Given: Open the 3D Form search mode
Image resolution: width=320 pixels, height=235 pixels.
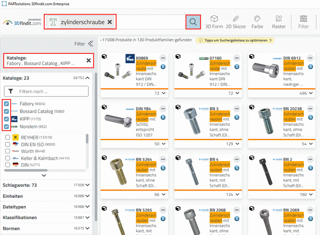Looking at the screenshot, I should click(x=214, y=22).
